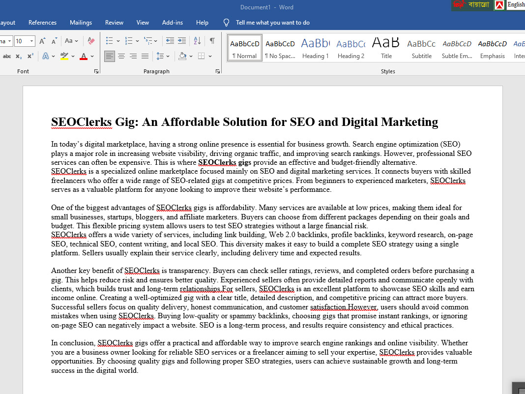This screenshot has height=394, width=525.
Task: Open the Font Color picker arrow
Action: tap(91, 56)
